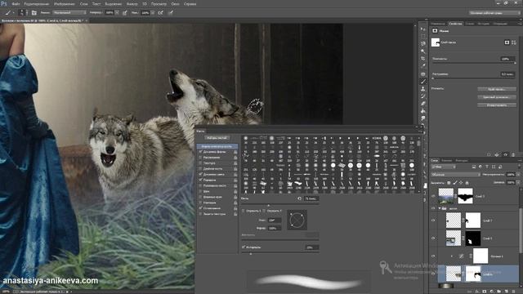The height and width of the screenshot is (294, 523).
Task: Toggle Передача checkbox
Action: (x=200, y=180)
